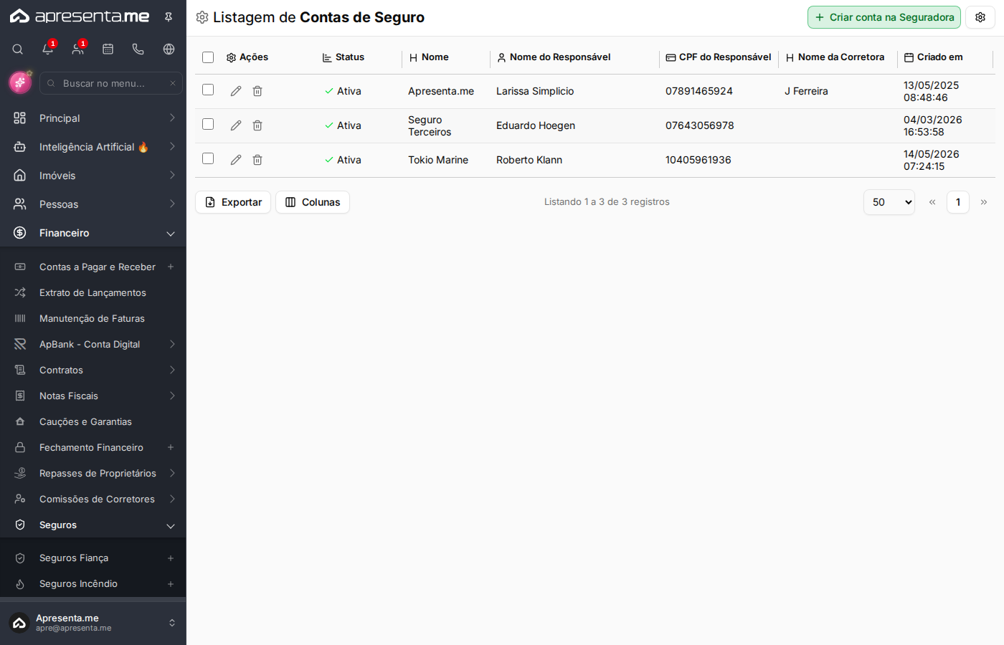
Task: Open the globe icon in the sidebar
Action: (169, 49)
